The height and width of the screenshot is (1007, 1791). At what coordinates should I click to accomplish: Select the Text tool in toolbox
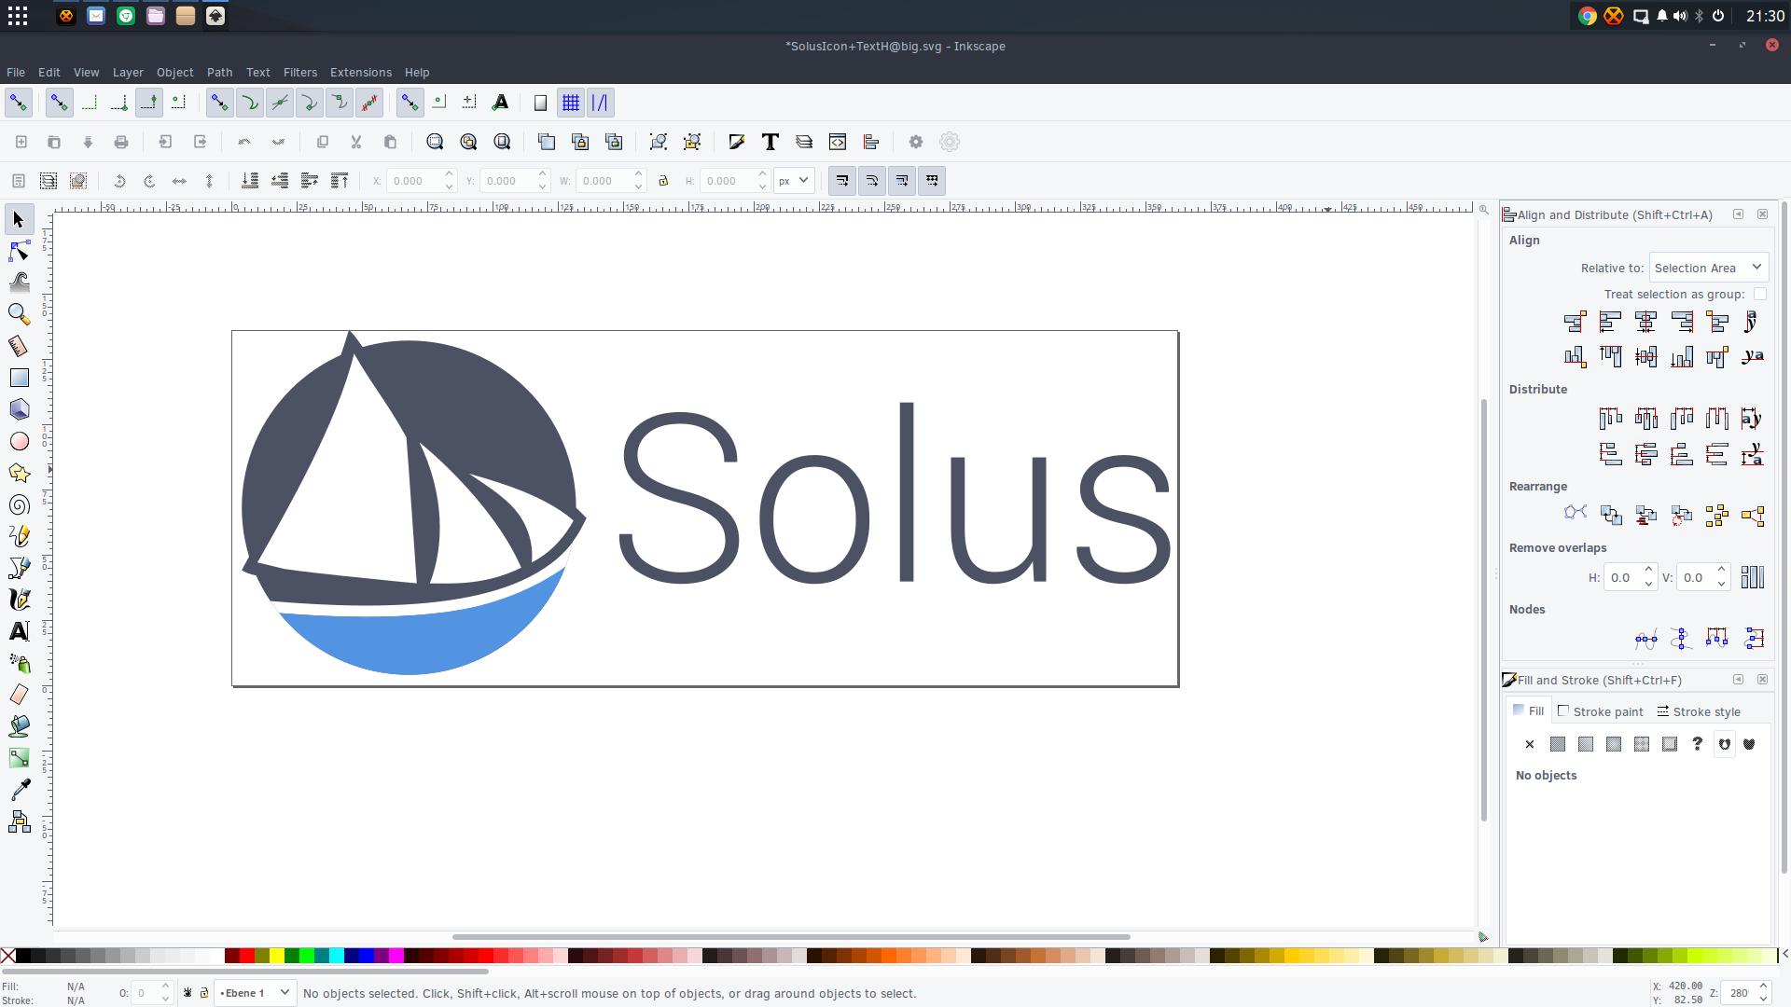[19, 631]
